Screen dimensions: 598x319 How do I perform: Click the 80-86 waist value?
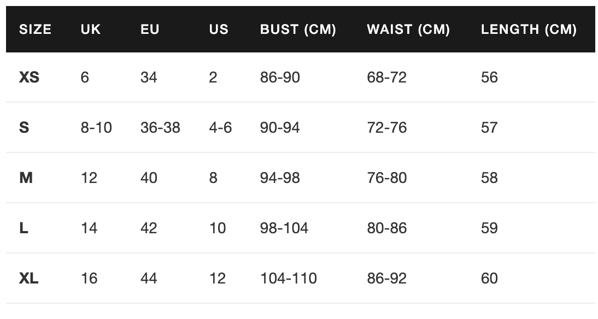(386, 228)
